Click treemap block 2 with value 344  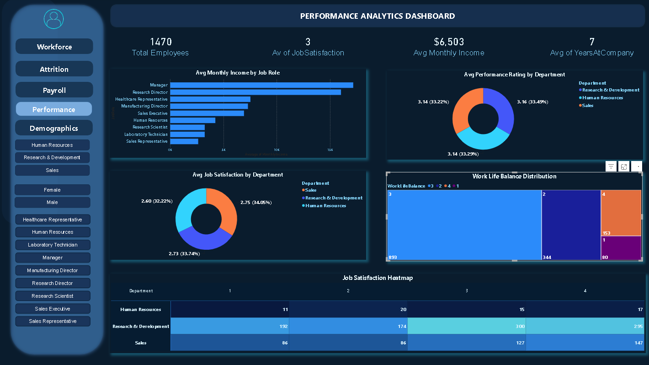(x=571, y=225)
